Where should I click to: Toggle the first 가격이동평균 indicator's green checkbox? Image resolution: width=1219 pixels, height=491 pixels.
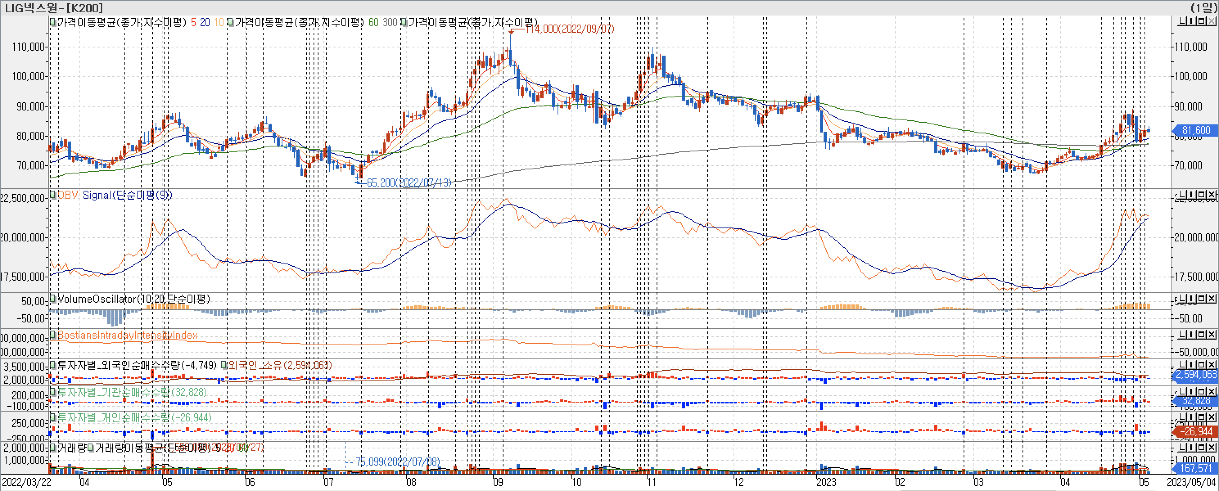[53, 22]
